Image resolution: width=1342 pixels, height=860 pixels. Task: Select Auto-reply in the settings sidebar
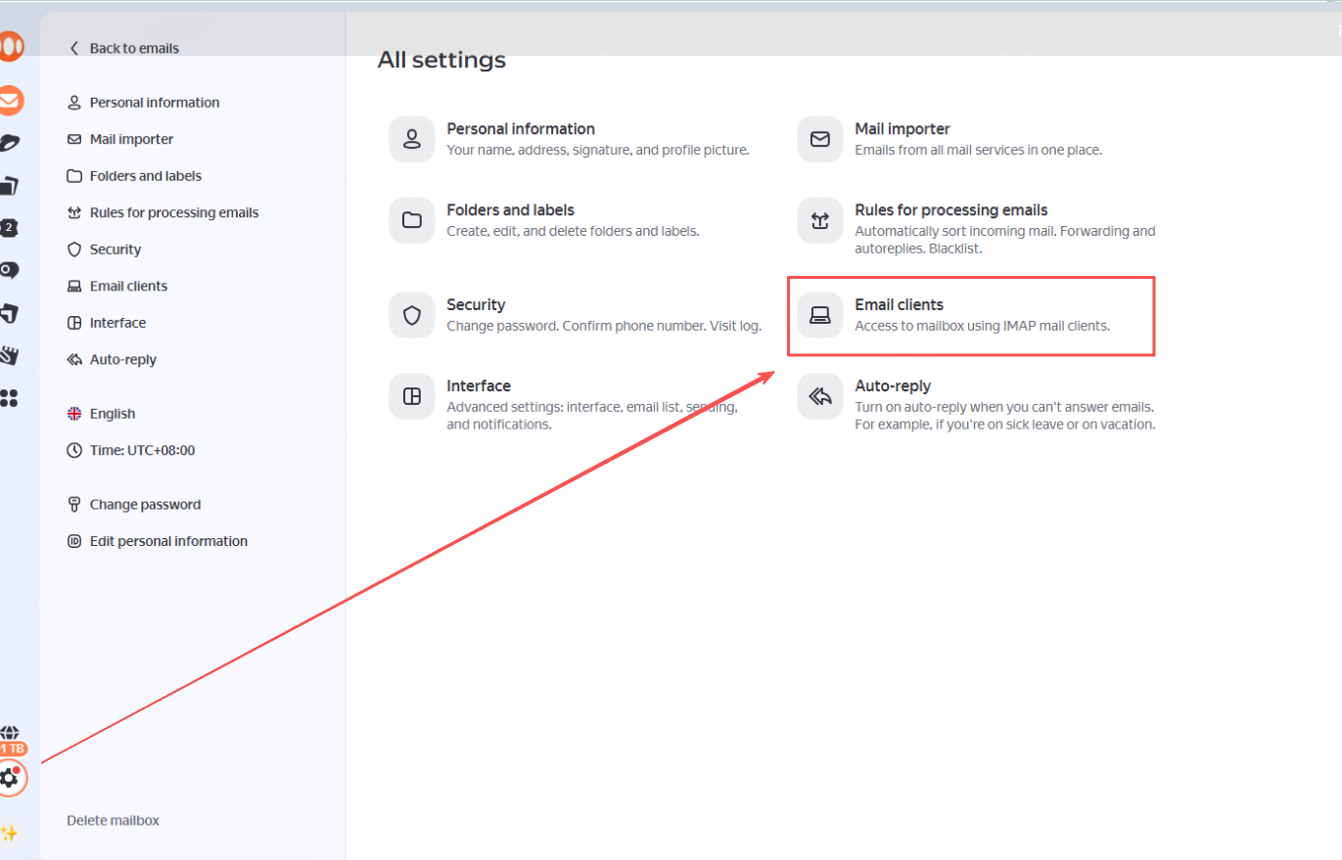click(113, 360)
